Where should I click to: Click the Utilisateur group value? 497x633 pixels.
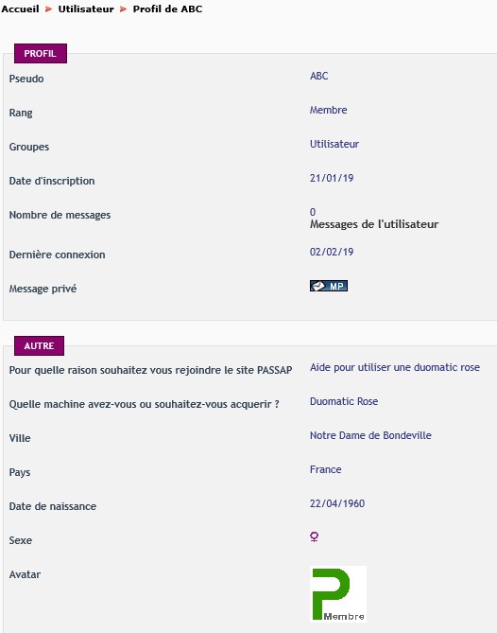(334, 144)
